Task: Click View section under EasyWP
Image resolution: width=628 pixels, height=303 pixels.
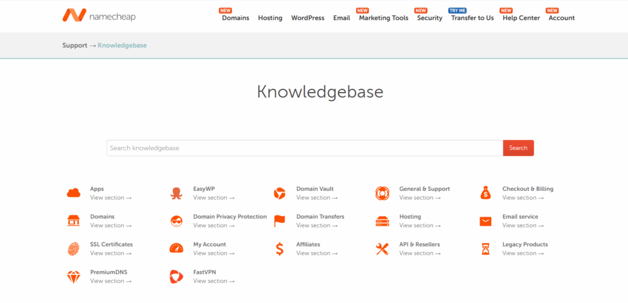Action: click(214, 198)
